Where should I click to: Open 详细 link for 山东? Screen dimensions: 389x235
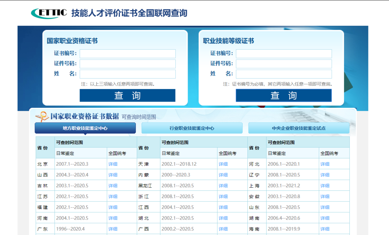coord(325,207)
